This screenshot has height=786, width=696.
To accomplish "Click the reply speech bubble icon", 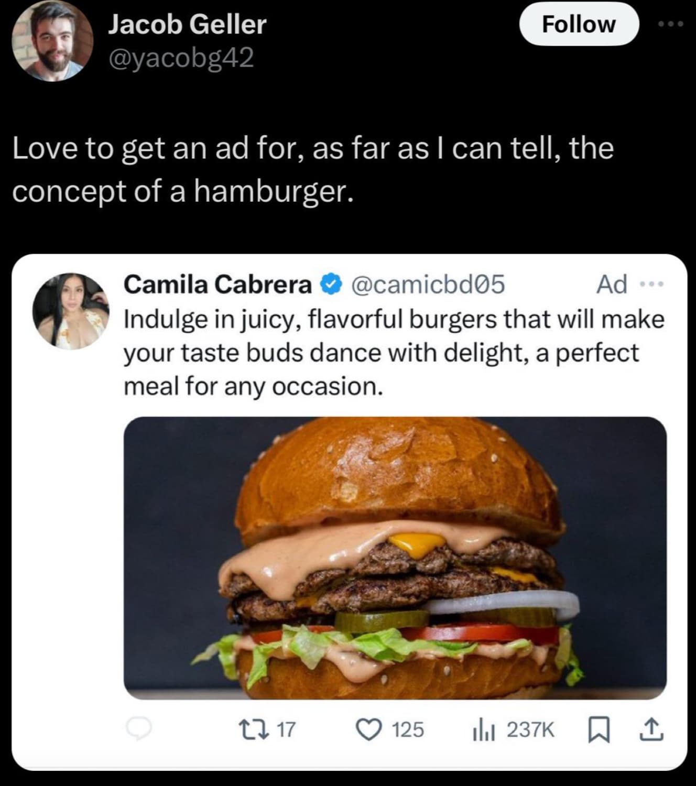I will point(138,729).
